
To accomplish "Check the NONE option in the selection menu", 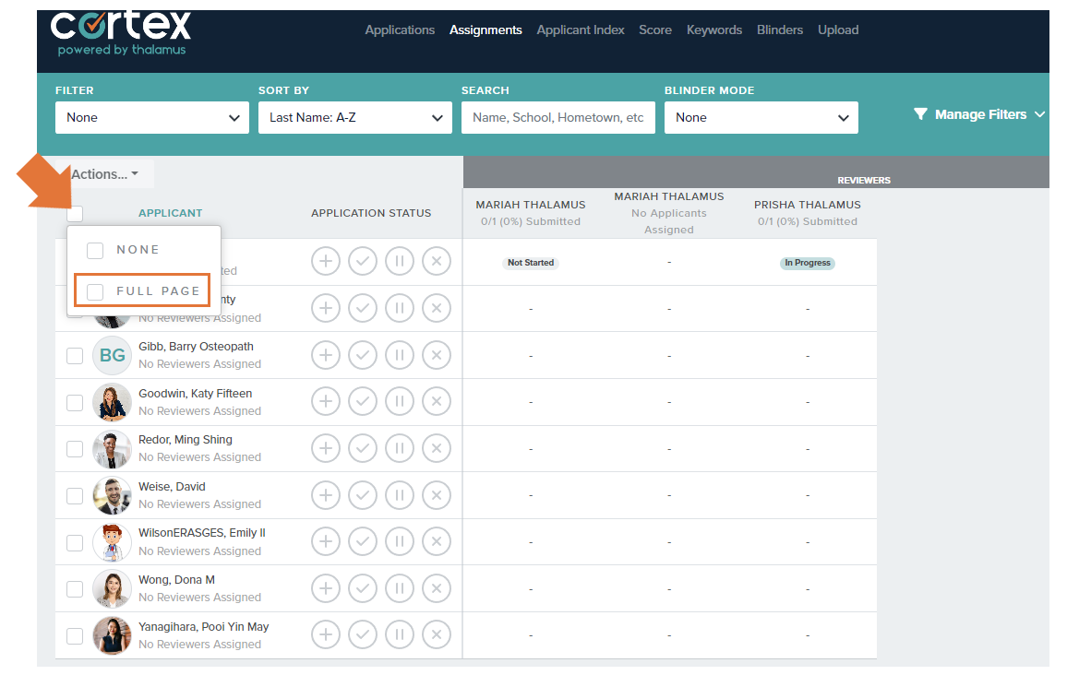I will coord(94,249).
